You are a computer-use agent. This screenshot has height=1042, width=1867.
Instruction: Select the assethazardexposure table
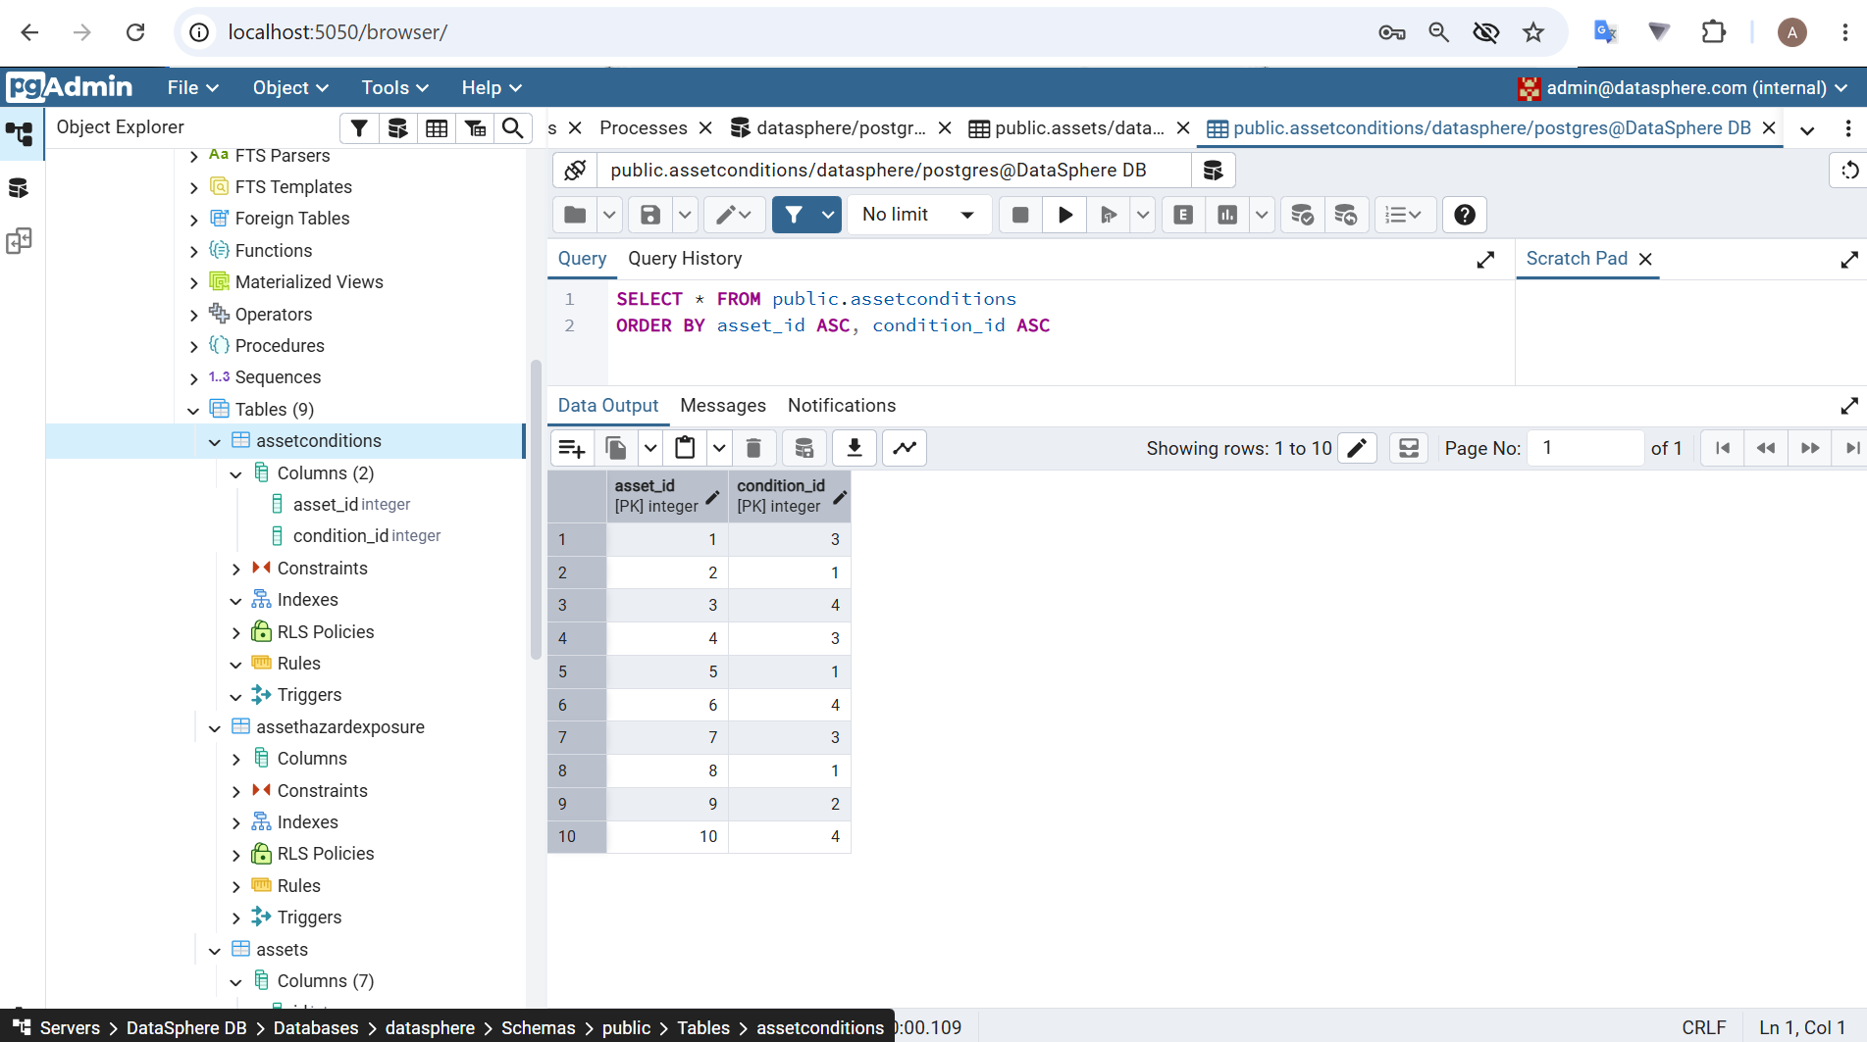[x=340, y=727]
